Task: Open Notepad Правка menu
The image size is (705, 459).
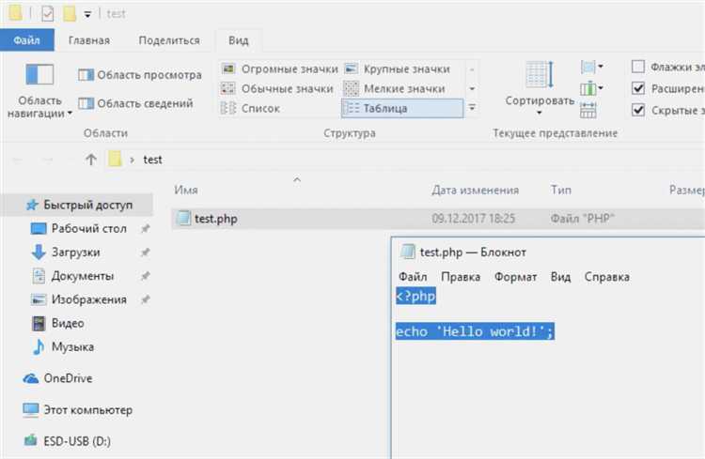Action: [x=461, y=277]
